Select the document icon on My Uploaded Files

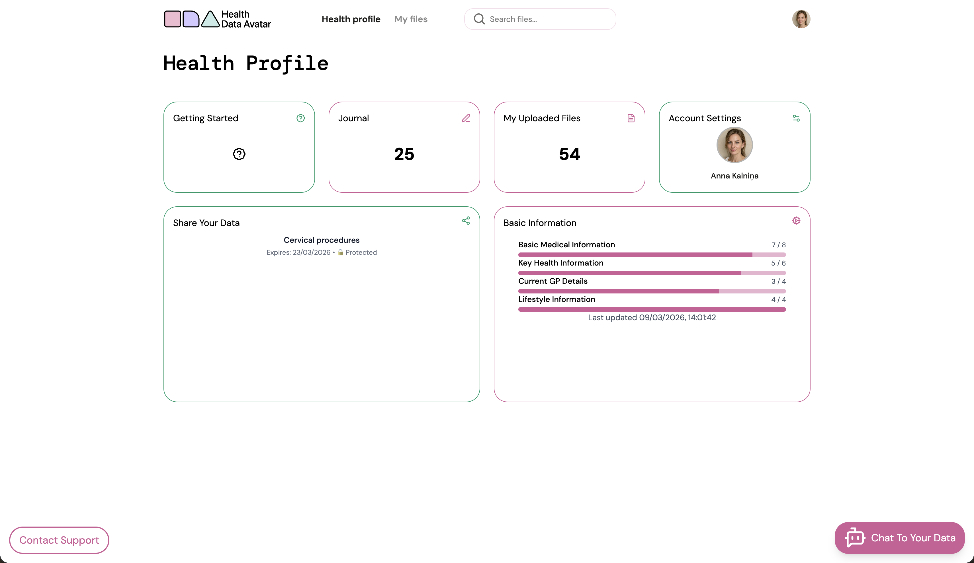pyautogui.click(x=631, y=118)
